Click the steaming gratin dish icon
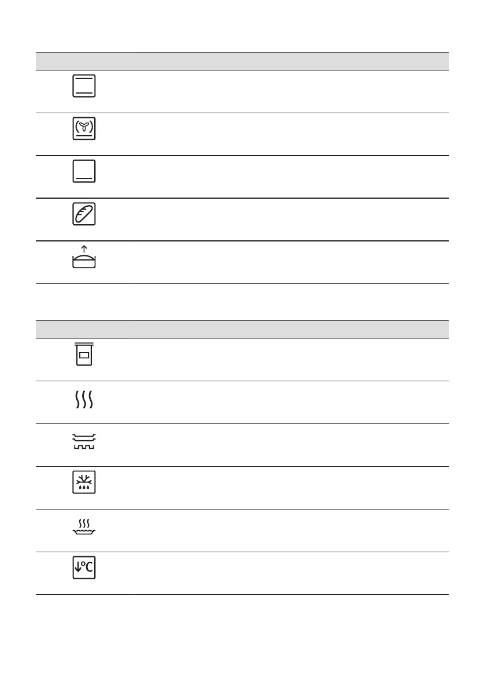This screenshot has height=688, width=485. [84, 526]
